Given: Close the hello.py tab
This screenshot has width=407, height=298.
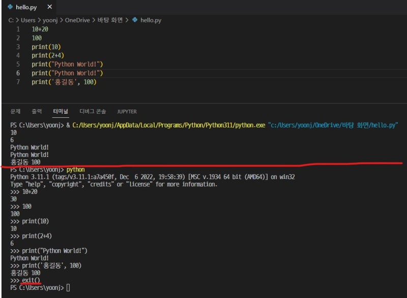Looking at the screenshot, I should pyautogui.click(x=49, y=7).
